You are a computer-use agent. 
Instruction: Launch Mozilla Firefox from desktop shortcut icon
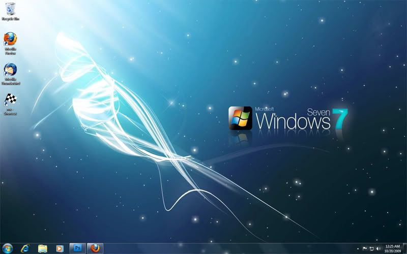coord(10,39)
